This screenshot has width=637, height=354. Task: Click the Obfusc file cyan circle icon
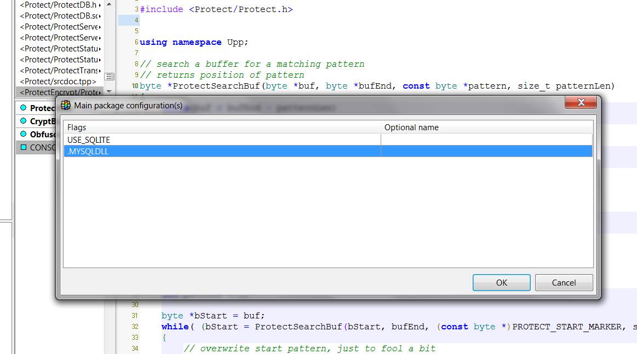pos(23,135)
